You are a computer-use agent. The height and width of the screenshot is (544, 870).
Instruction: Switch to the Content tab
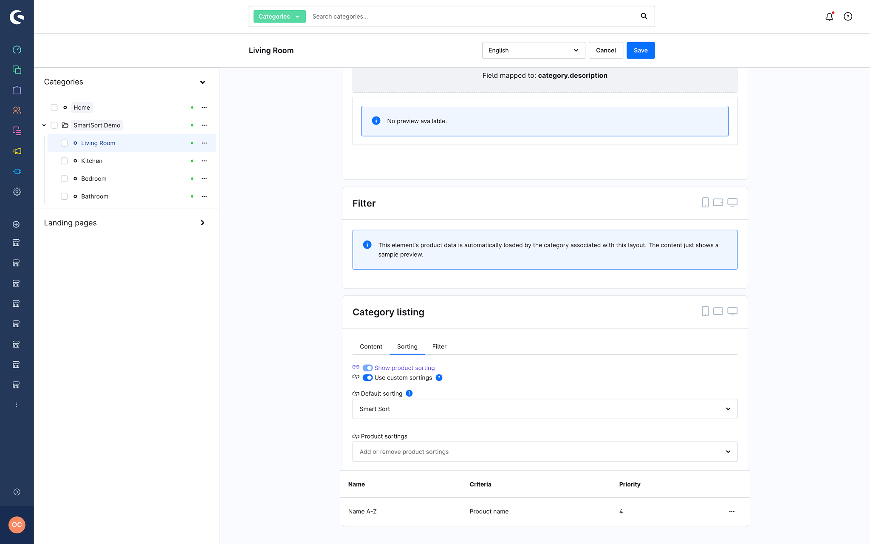(x=371, y=346)
